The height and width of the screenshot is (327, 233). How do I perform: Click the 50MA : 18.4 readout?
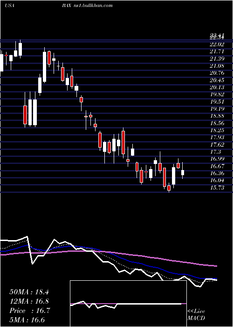(29, 292)
